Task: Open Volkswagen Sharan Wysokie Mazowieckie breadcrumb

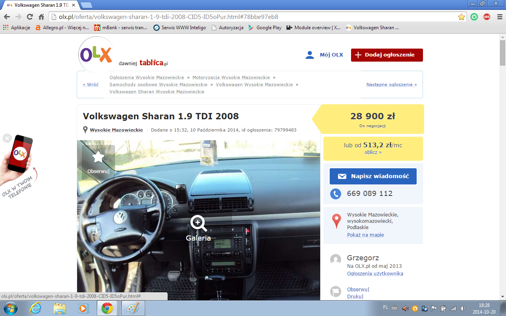Action: pyautogui.click(x=157, y=92)
